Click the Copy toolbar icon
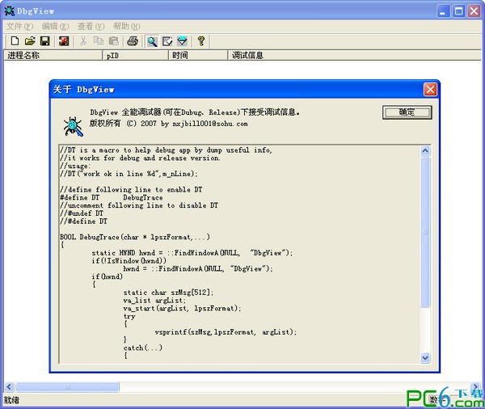The width and height of the screenshot is (485, 409). [99, 41]
